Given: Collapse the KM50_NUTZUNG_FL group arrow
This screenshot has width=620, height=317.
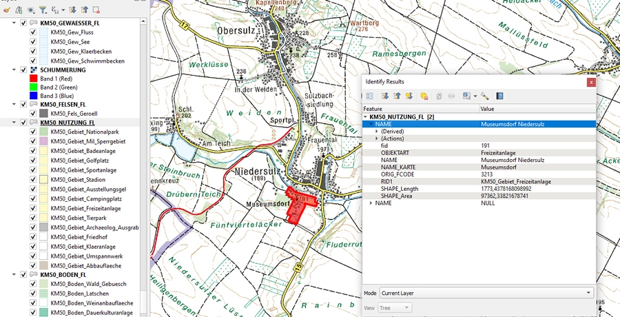Looking at the screenshot, I should pyautogui.click(x=14, y=123).
